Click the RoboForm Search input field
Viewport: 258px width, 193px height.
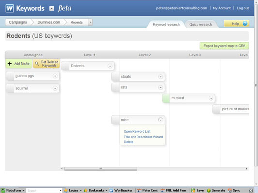click(x=43, y=191)
